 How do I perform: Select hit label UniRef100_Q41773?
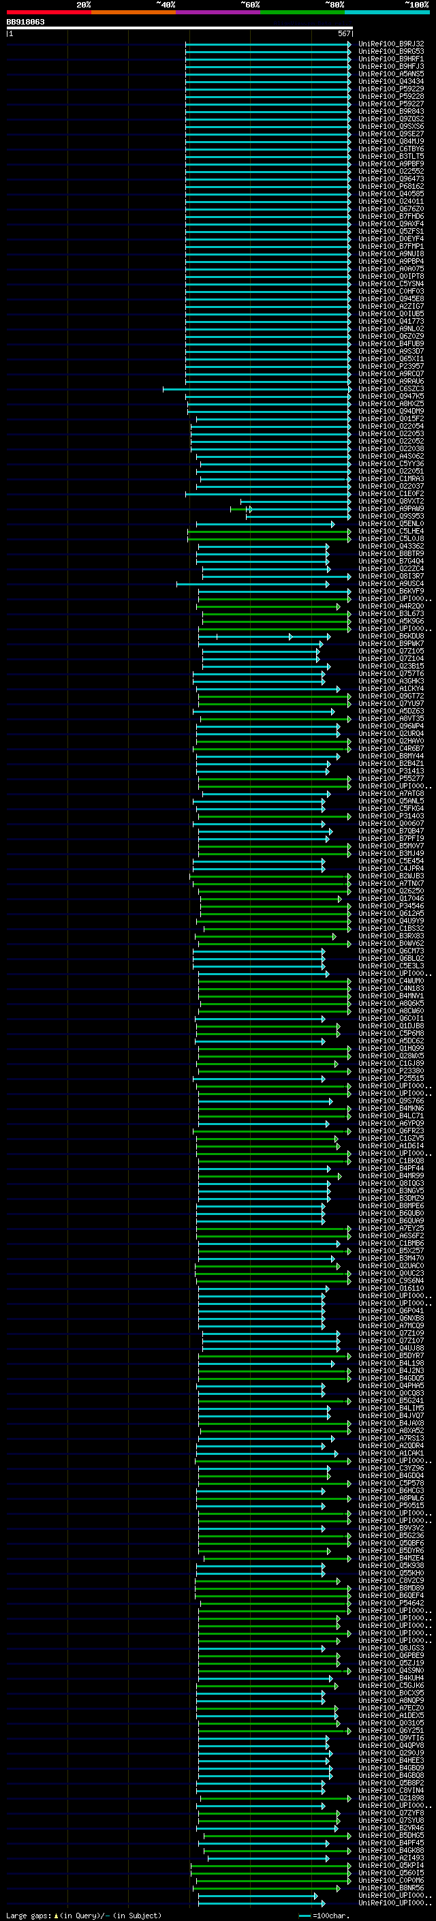point(391,322)
